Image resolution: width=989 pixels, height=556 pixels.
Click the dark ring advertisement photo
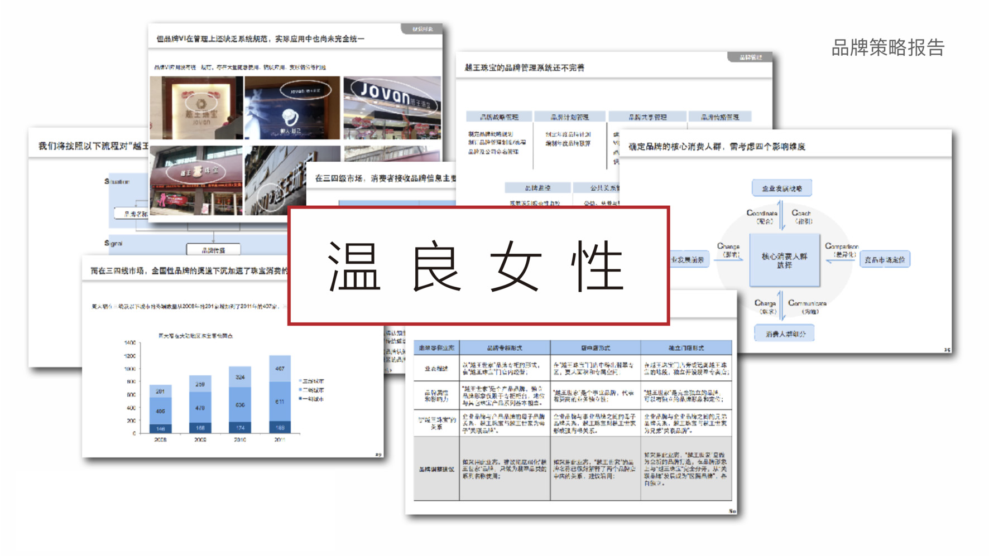tap(292, 108)
